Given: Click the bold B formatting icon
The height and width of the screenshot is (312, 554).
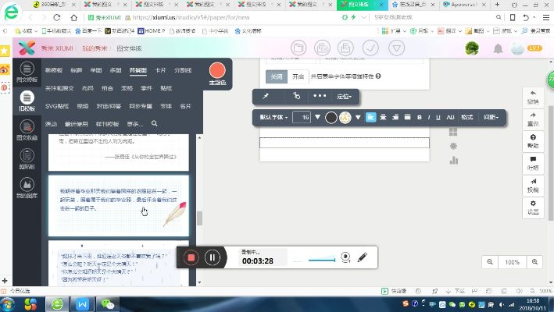Looking at the screenshot, I should [x=419, y=117].
